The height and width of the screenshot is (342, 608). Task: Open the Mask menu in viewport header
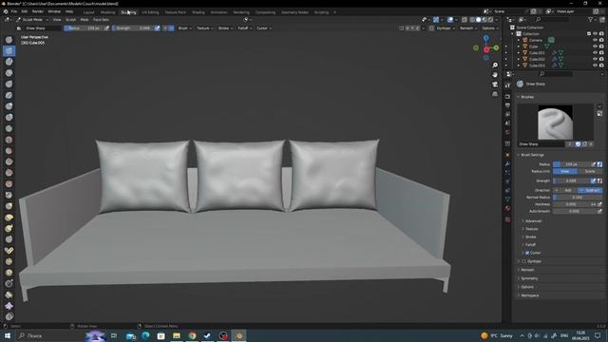click(85, 19)
